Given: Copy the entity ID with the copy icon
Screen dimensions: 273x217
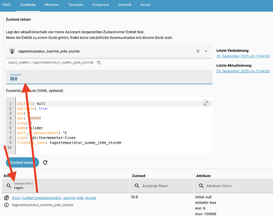Looking at the screenshot, I should click(99, 62).
